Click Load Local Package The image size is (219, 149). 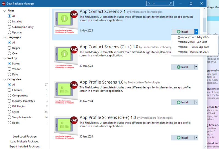pos(25,137)
